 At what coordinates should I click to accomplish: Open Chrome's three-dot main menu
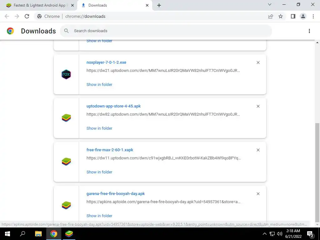tap(313, 16)
